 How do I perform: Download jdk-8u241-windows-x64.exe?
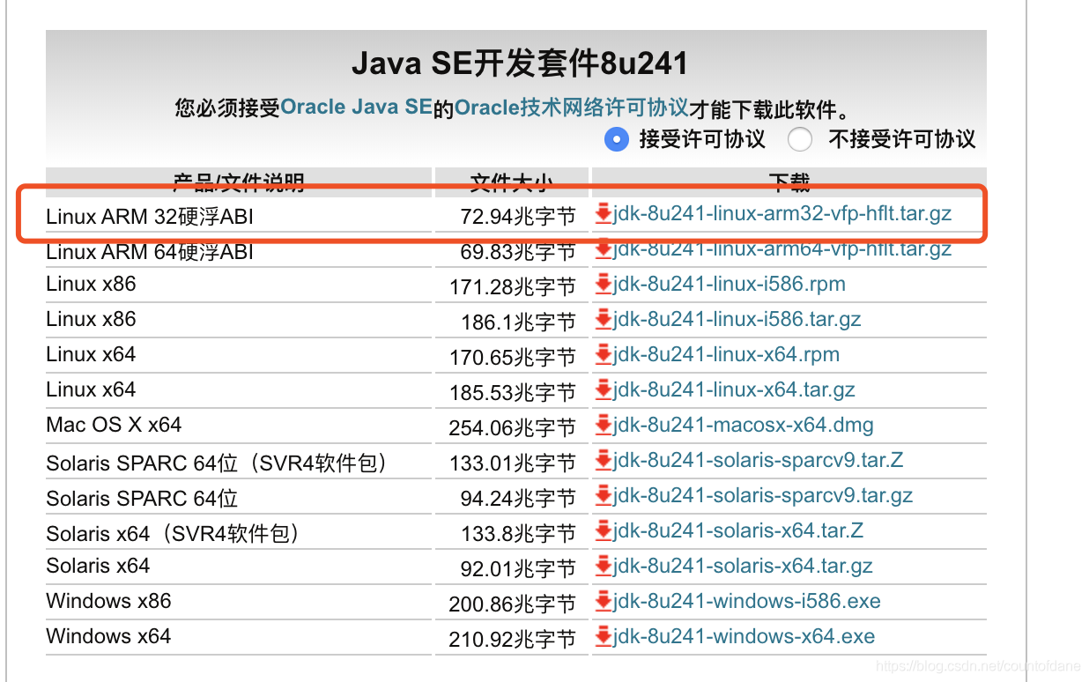(x=744, y=636)
